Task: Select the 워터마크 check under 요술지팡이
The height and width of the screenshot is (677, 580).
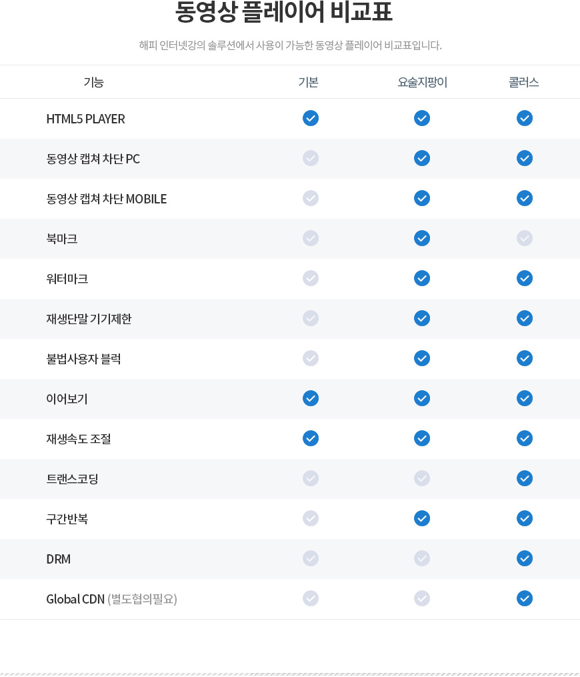Action: pos(422,279)
